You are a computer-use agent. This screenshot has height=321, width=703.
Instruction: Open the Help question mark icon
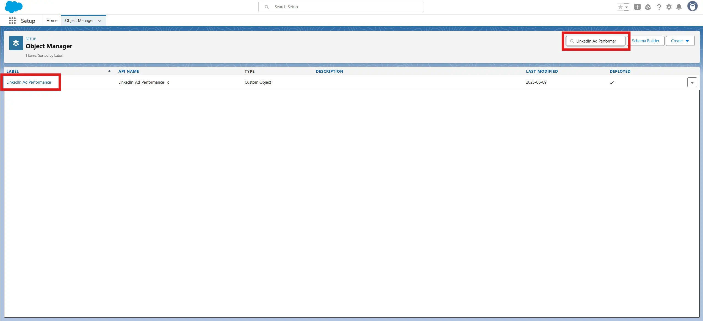[659, 7]
